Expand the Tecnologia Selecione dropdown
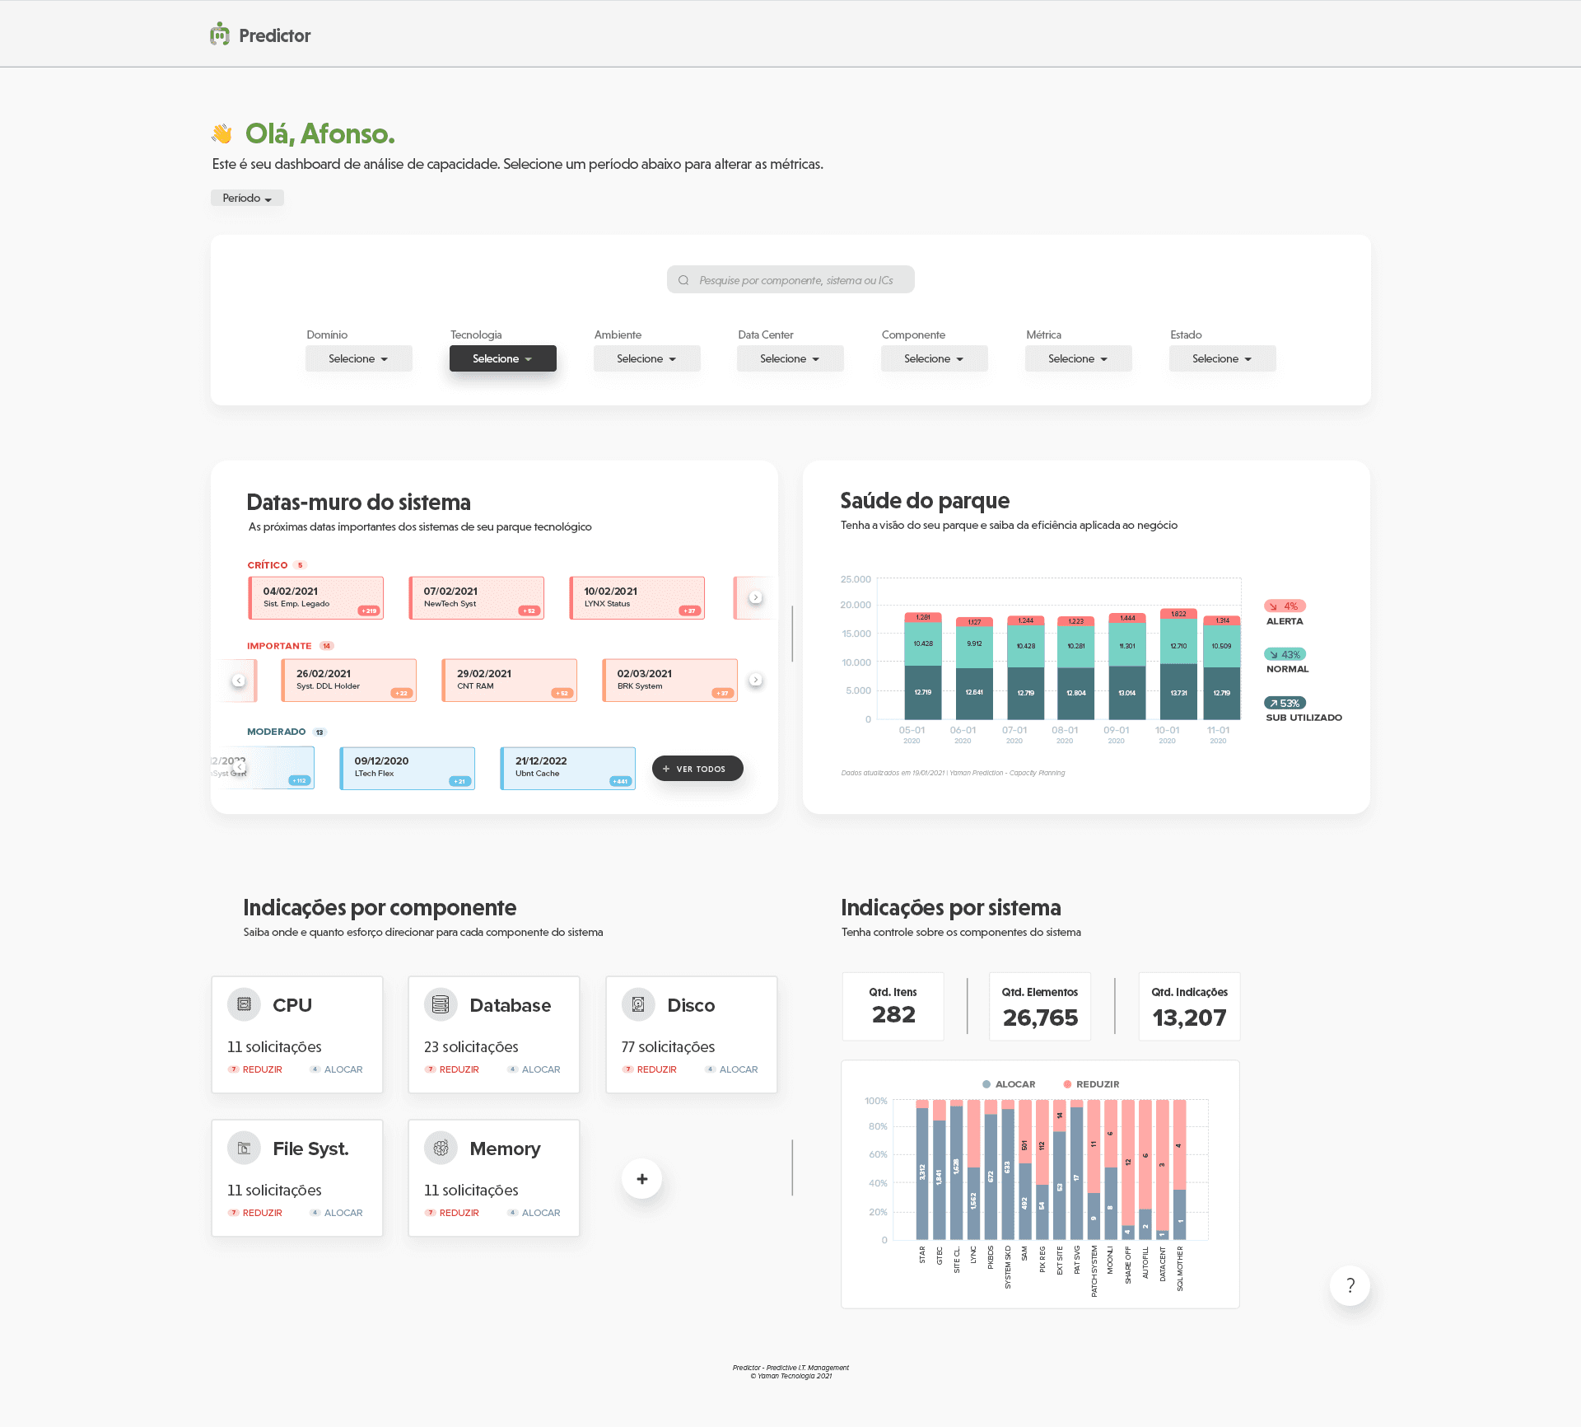Screen dimensions: 1581x1427 click(502, 358)
